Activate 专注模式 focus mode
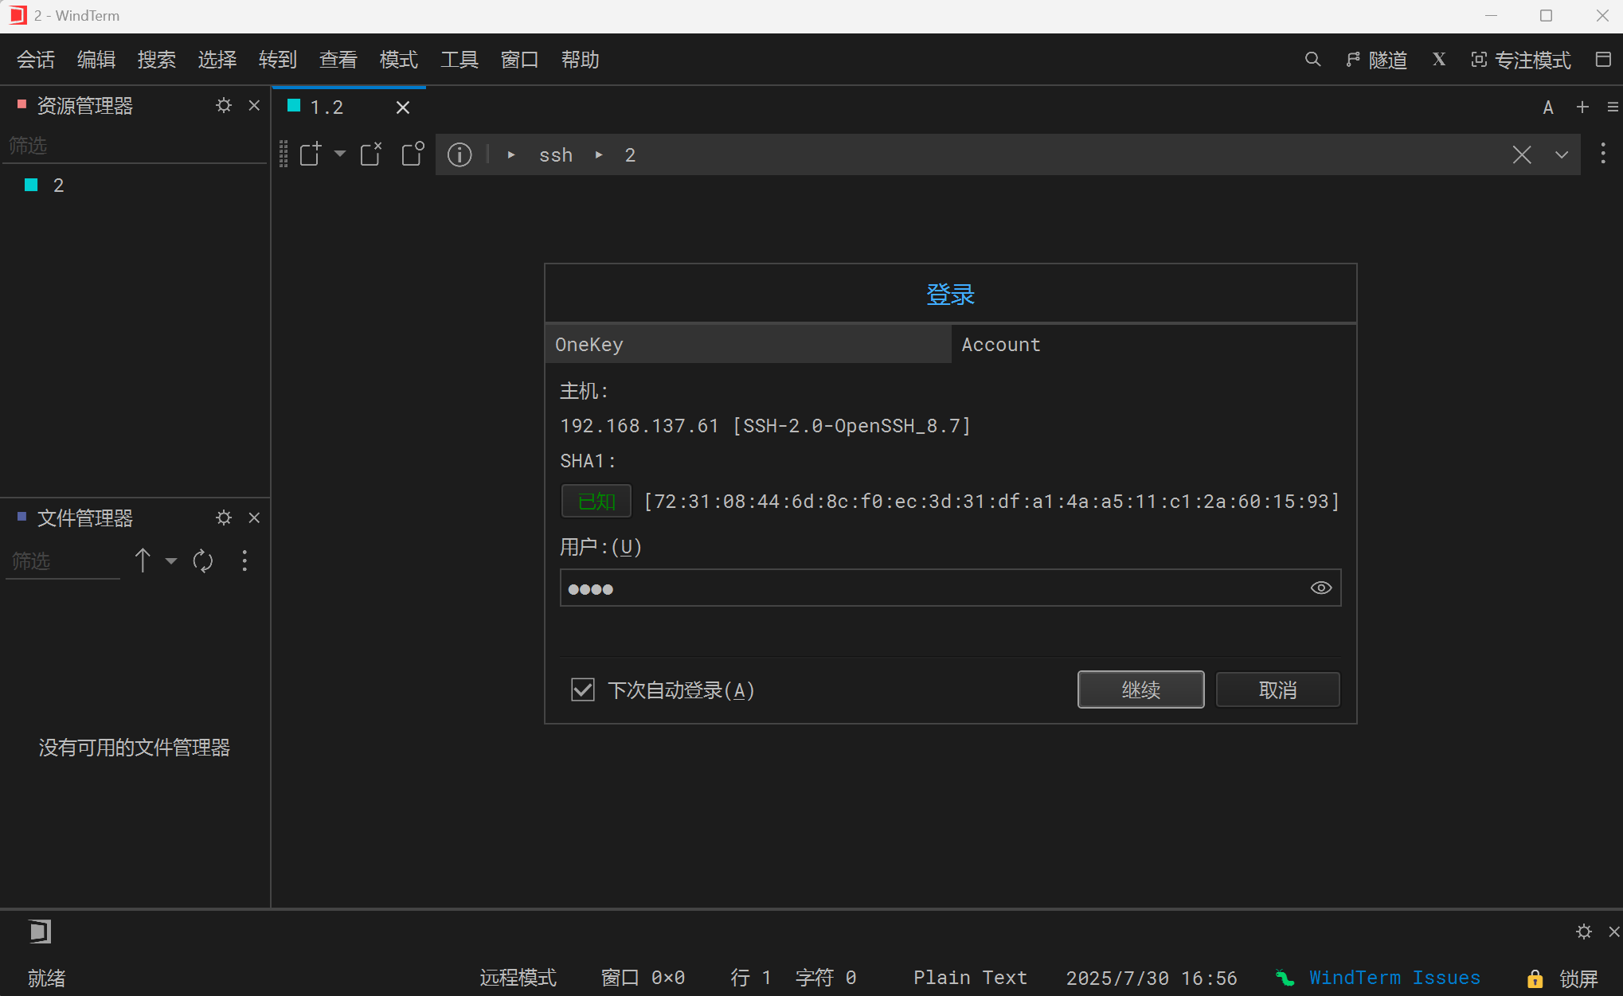Image resolution: width=1623 pixels, height=996 pixels. 1520,60
